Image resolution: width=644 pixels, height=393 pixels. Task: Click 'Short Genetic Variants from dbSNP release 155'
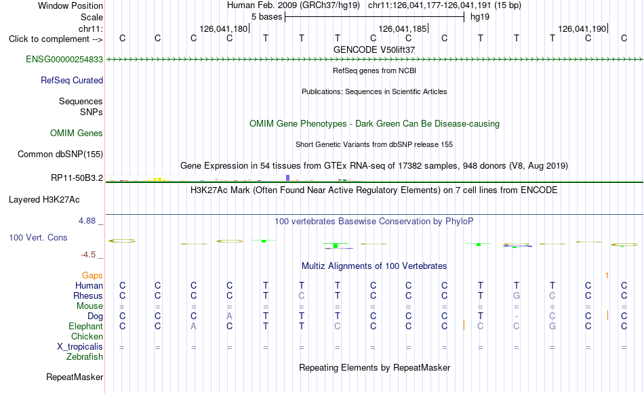pos(374,144)
